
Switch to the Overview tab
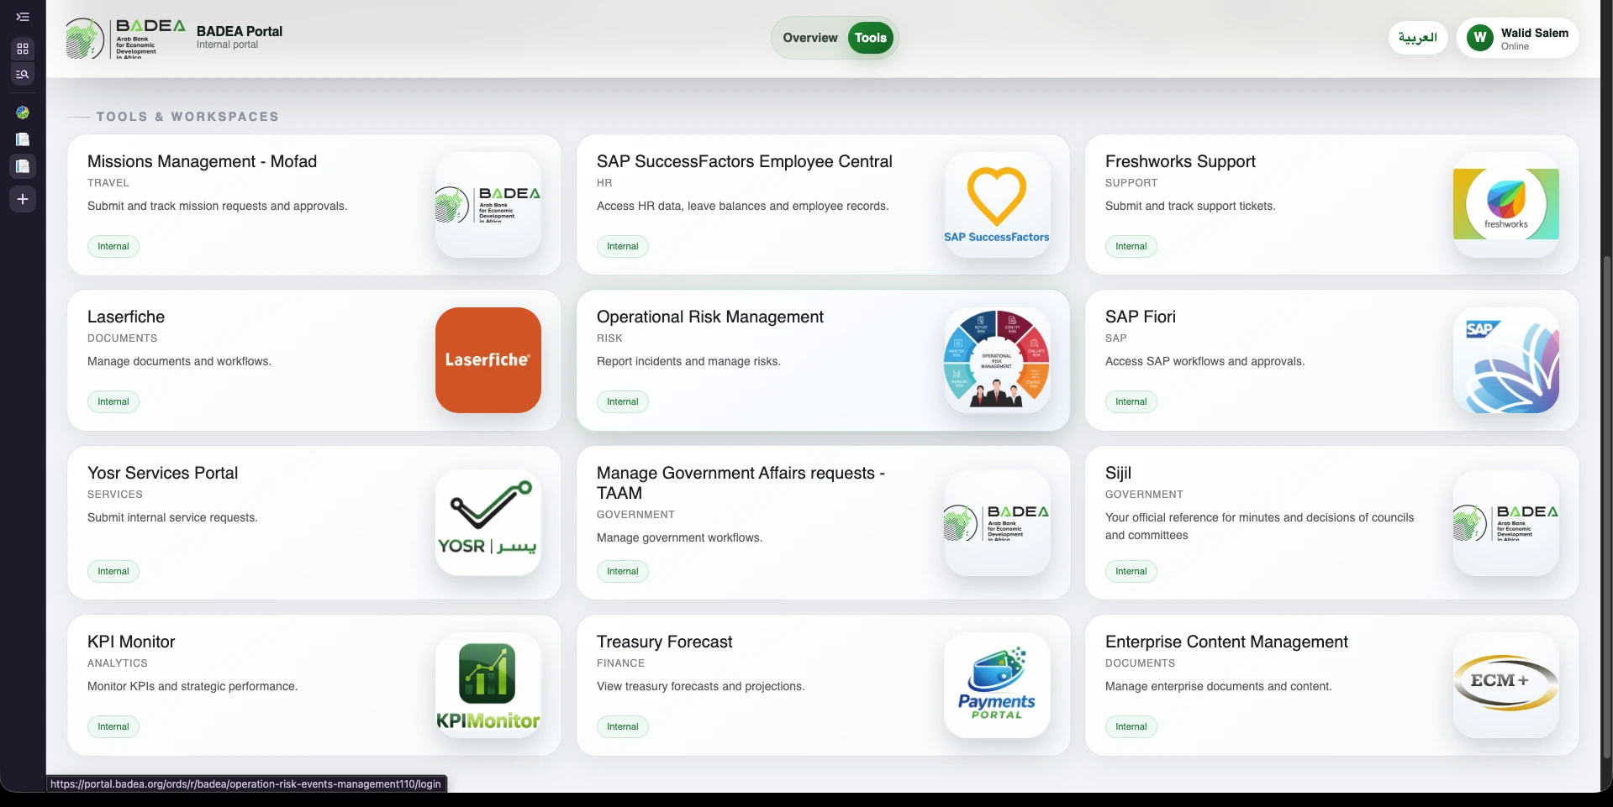tap(810, 38)
